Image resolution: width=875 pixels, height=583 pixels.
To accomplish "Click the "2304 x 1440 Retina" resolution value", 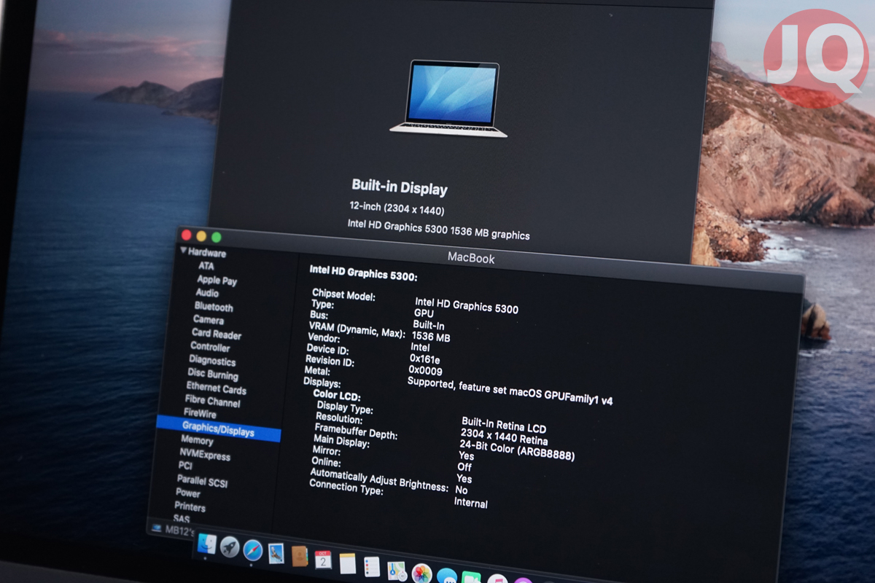I will pyautogui.click(x=504, y=437).
